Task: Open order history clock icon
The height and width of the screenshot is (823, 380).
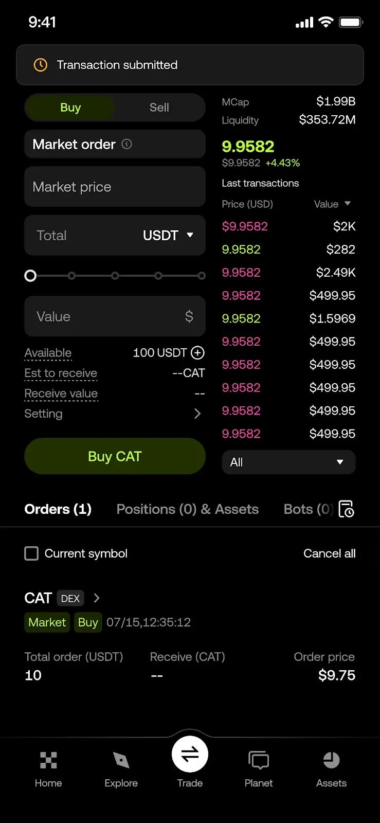Action: [x=346, y=509]
